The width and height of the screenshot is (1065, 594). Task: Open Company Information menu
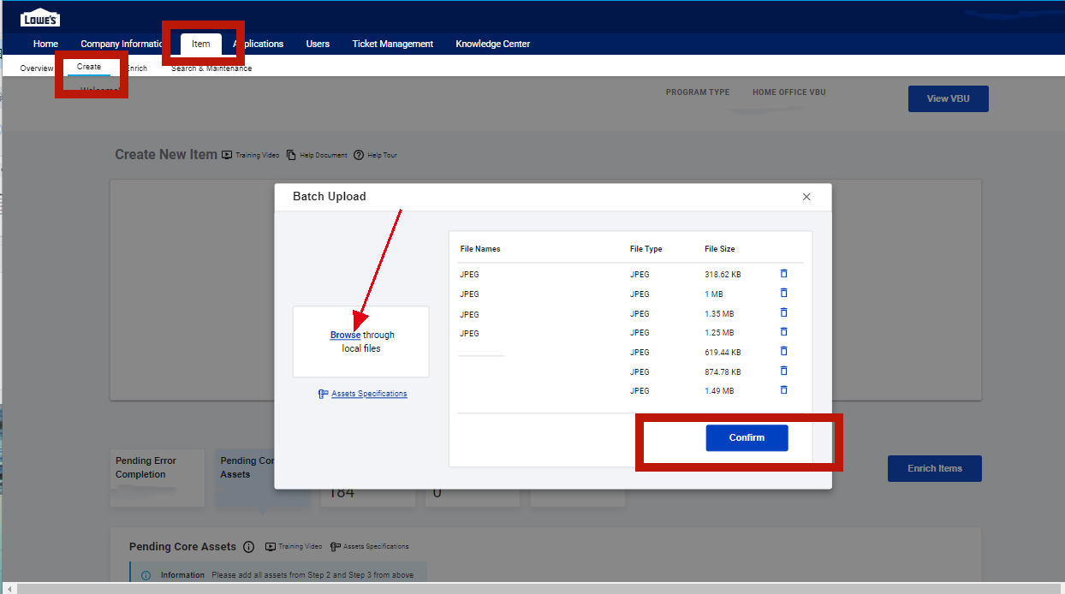click(122, 44)
